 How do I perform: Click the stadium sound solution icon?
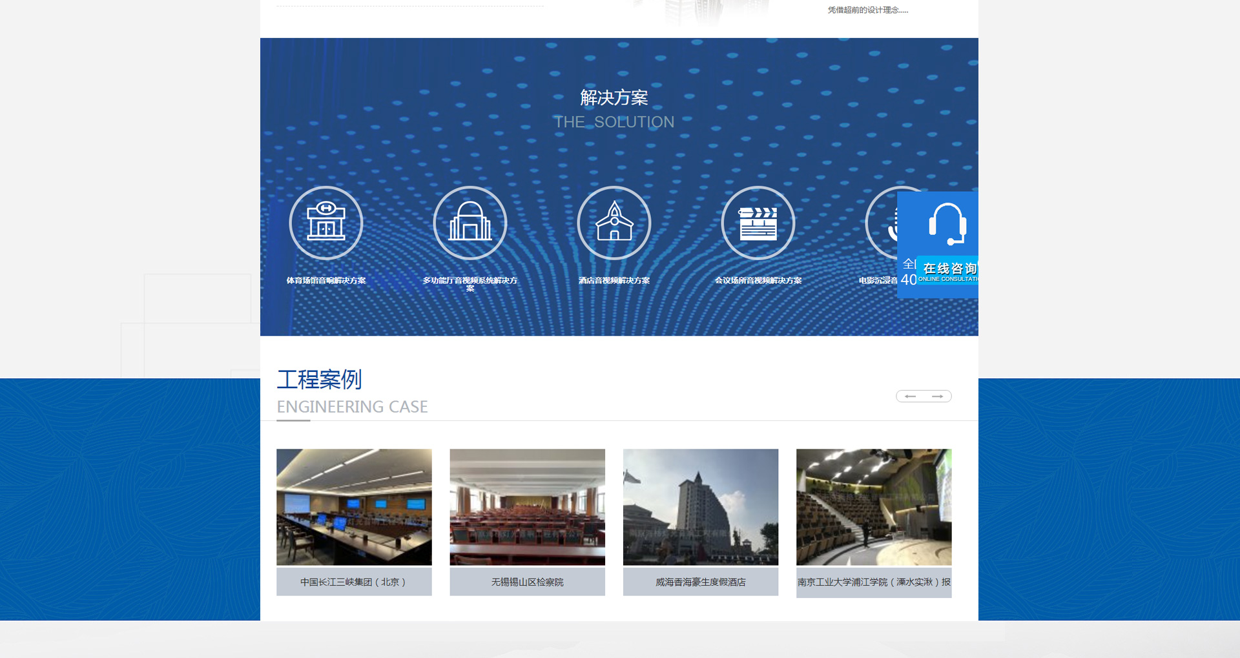(325, 223)
